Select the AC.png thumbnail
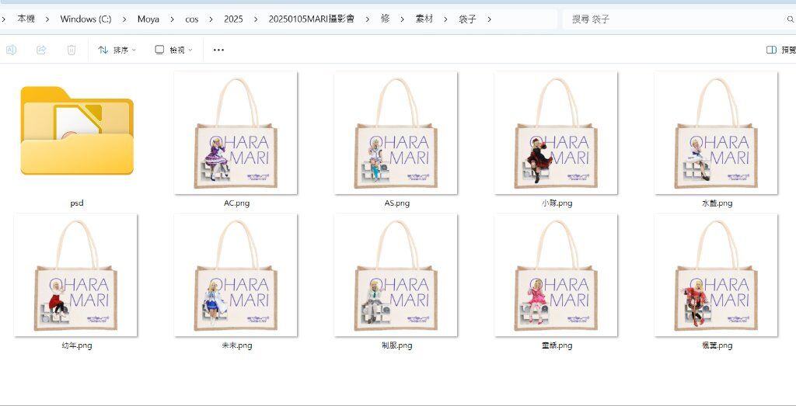This screenshot has height=406, width=796. 236,133
